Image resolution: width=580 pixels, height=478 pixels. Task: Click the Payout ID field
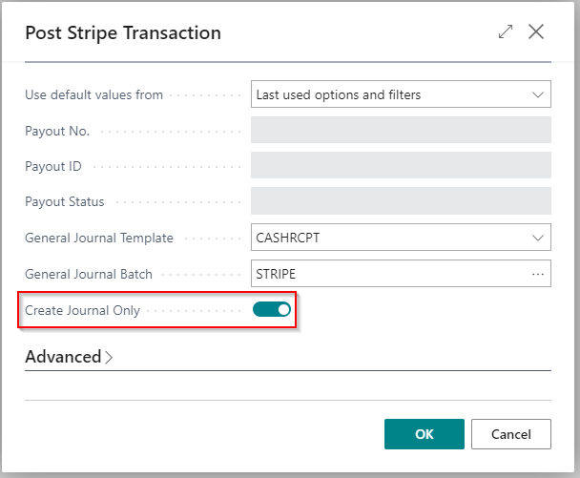click(x=401, y=166)
